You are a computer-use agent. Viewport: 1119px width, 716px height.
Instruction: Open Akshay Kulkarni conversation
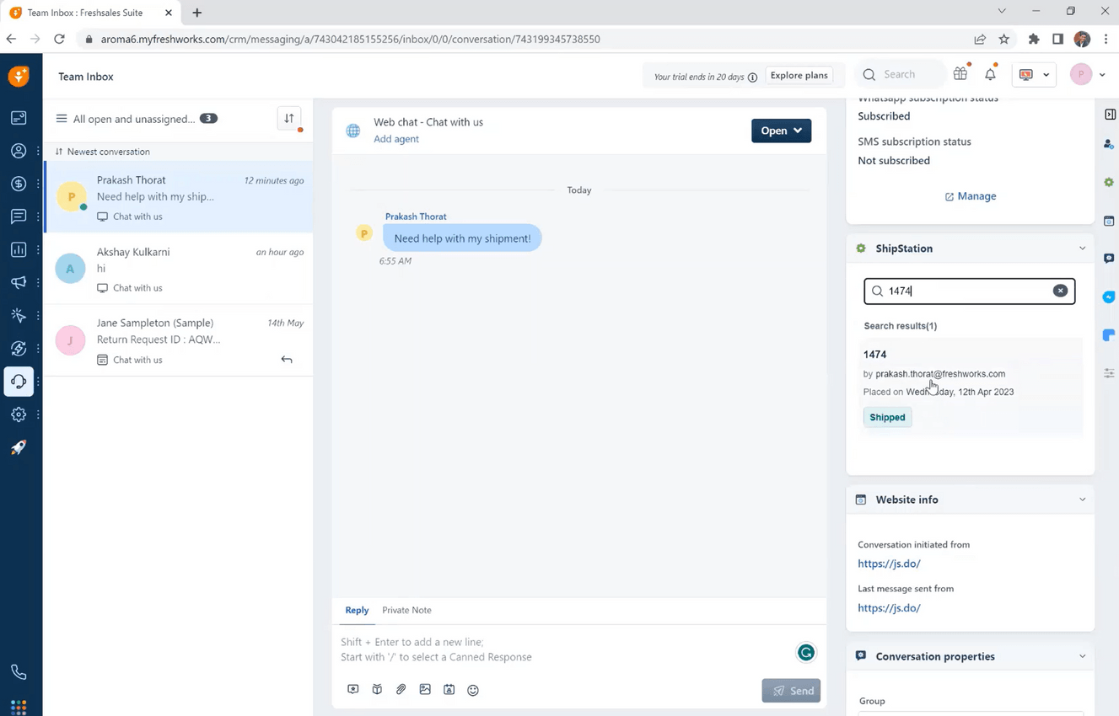179,269
